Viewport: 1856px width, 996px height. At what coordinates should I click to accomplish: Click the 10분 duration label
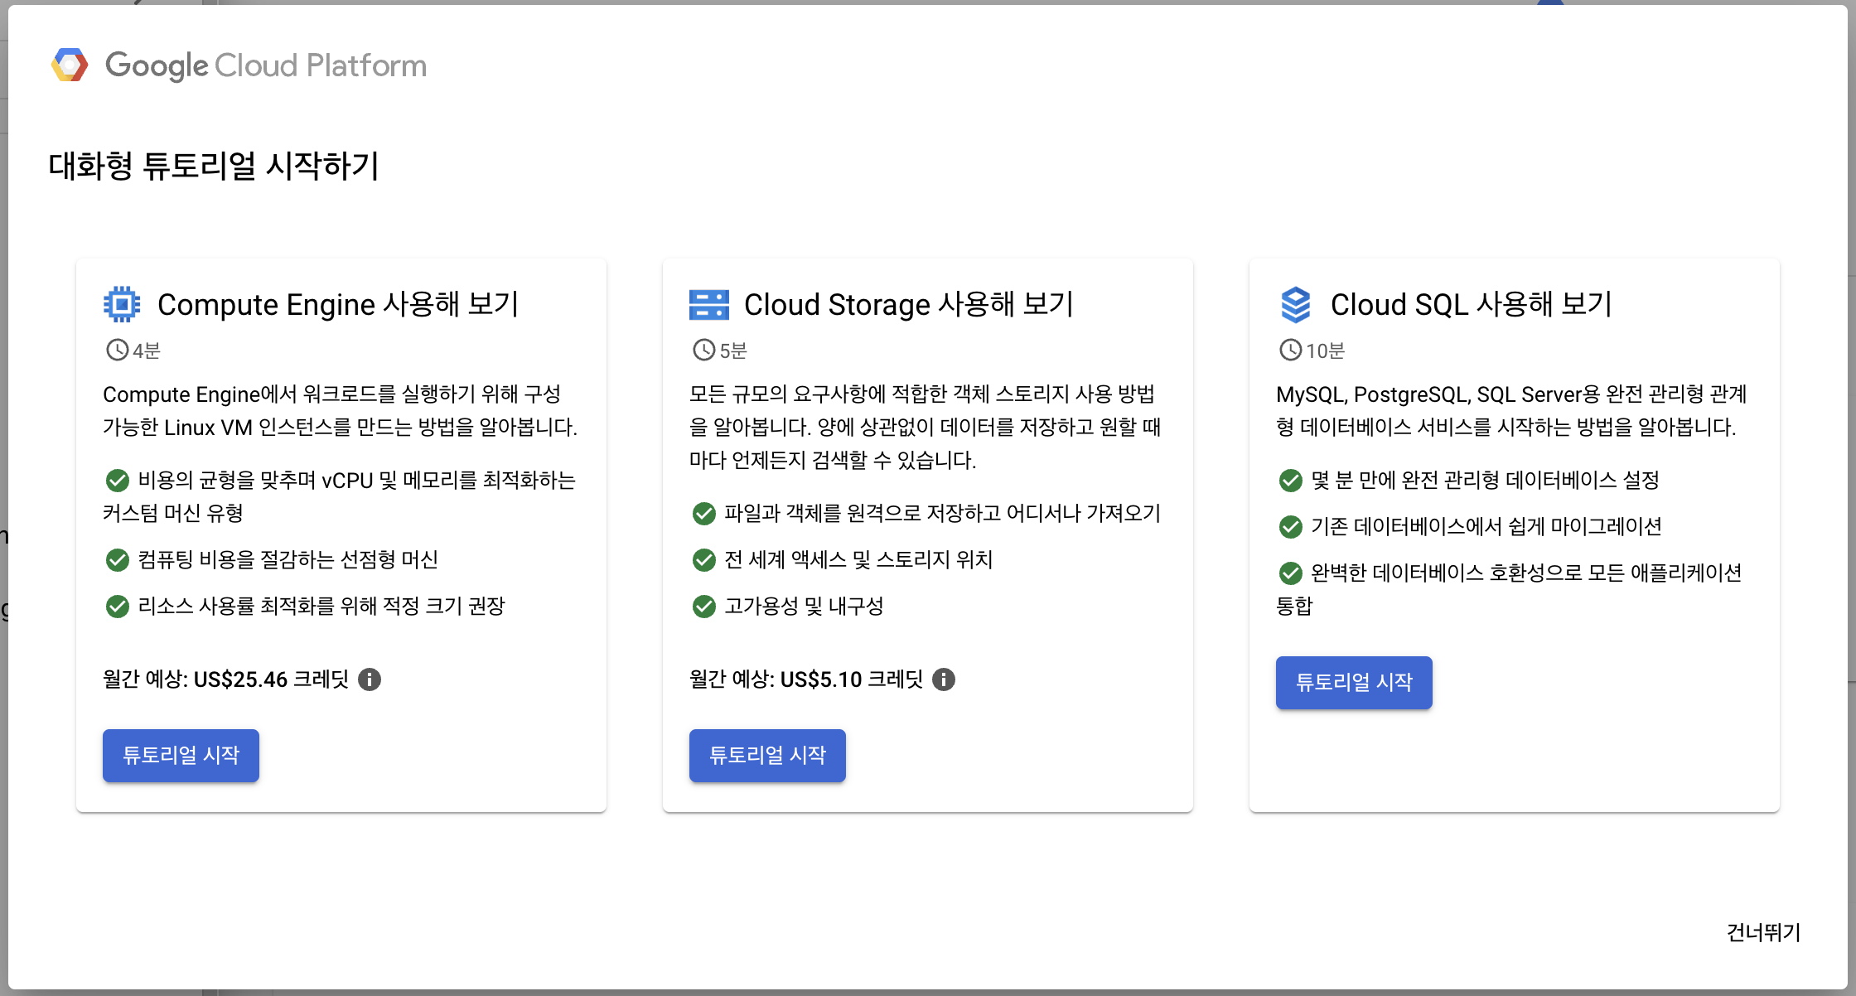pyautogui.click(x=1325, y=351)
